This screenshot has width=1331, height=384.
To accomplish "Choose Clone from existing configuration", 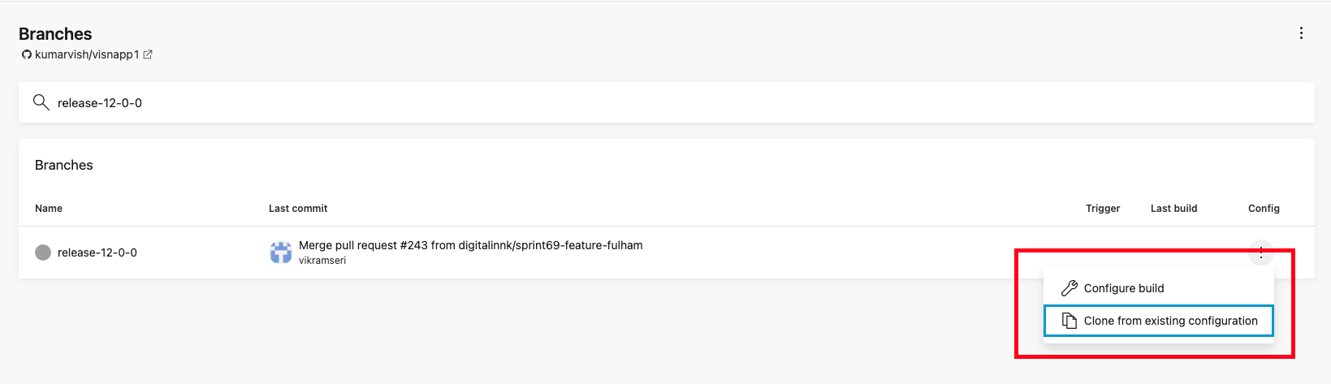I will (x=1159, y=321).
